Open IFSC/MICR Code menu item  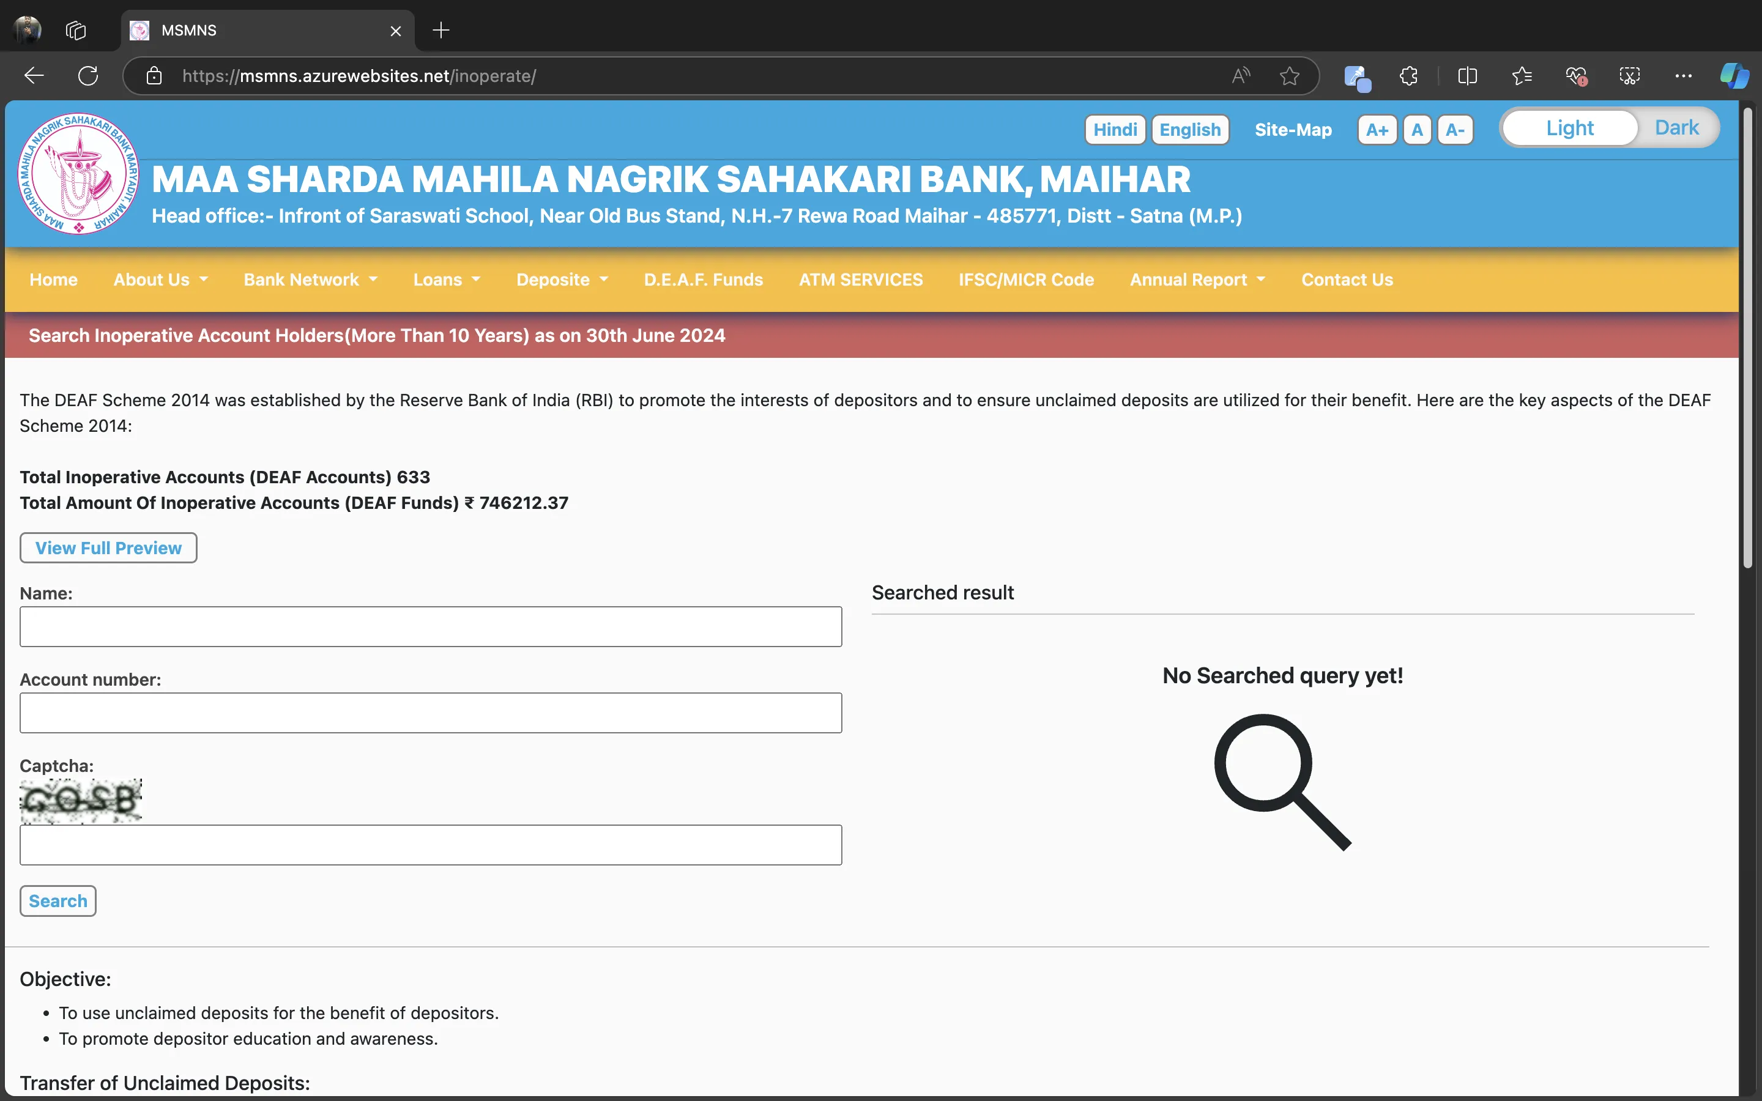click(1026, 280)
